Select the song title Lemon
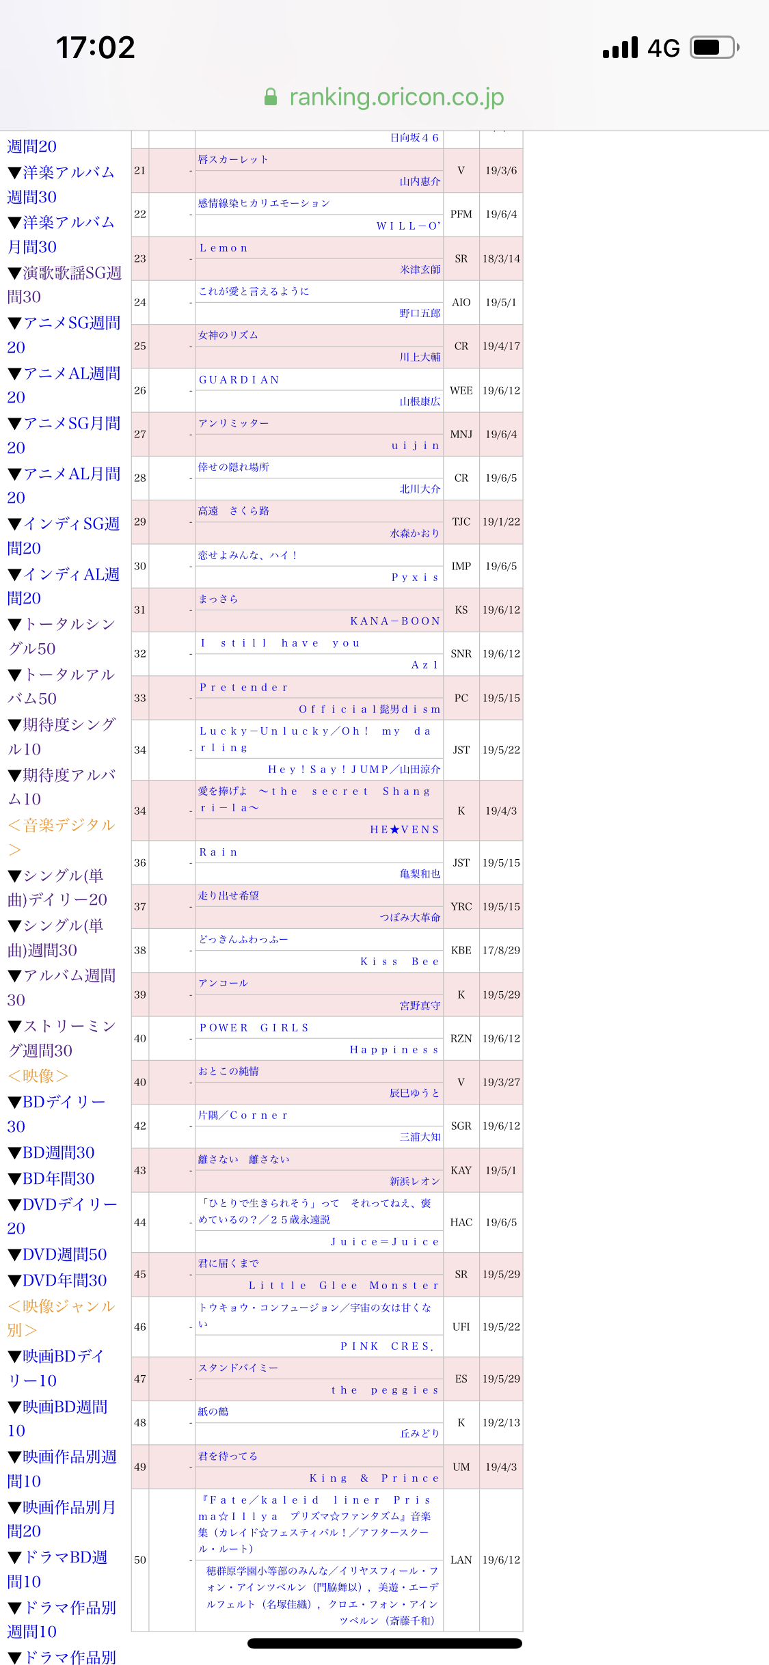 click(224, 248)
